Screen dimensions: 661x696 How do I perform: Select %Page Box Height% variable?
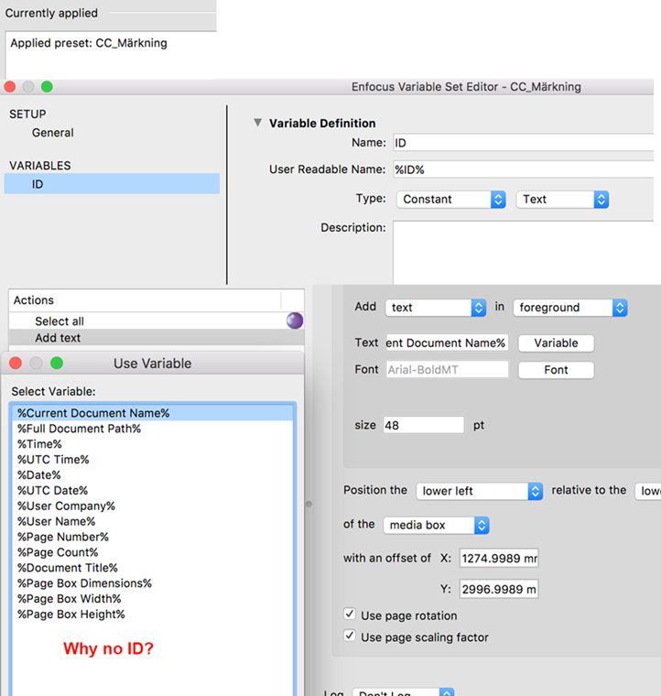153,614
